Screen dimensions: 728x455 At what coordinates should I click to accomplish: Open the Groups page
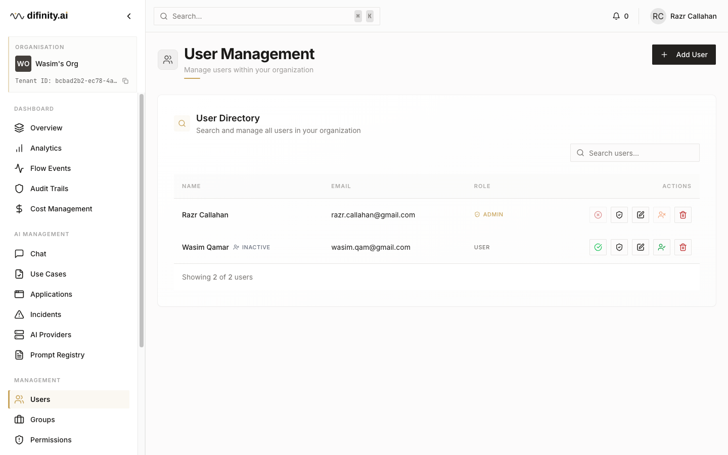(x=69, y=420)
